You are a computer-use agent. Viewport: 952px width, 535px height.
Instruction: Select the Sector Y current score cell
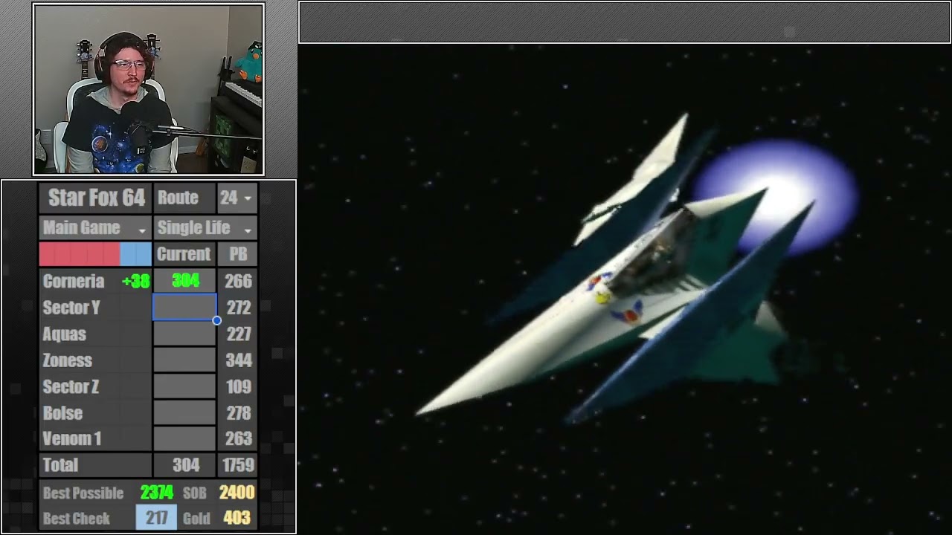click(184, 308)
